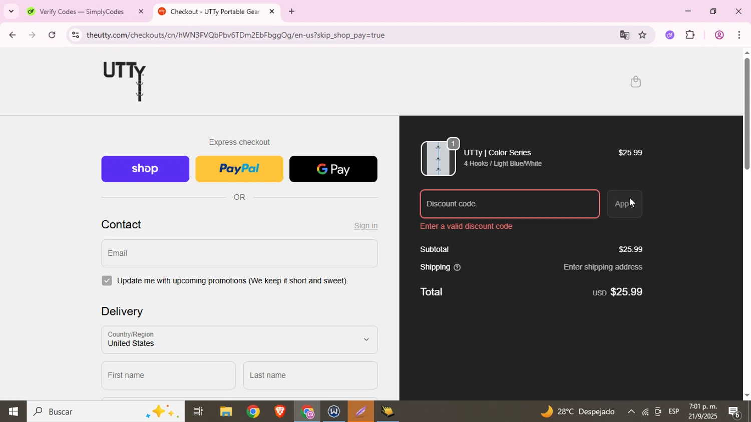Uncheck Update me with upcoming promotions
The width and height of the screenshot is (751, 422).
tap(107, 281)
